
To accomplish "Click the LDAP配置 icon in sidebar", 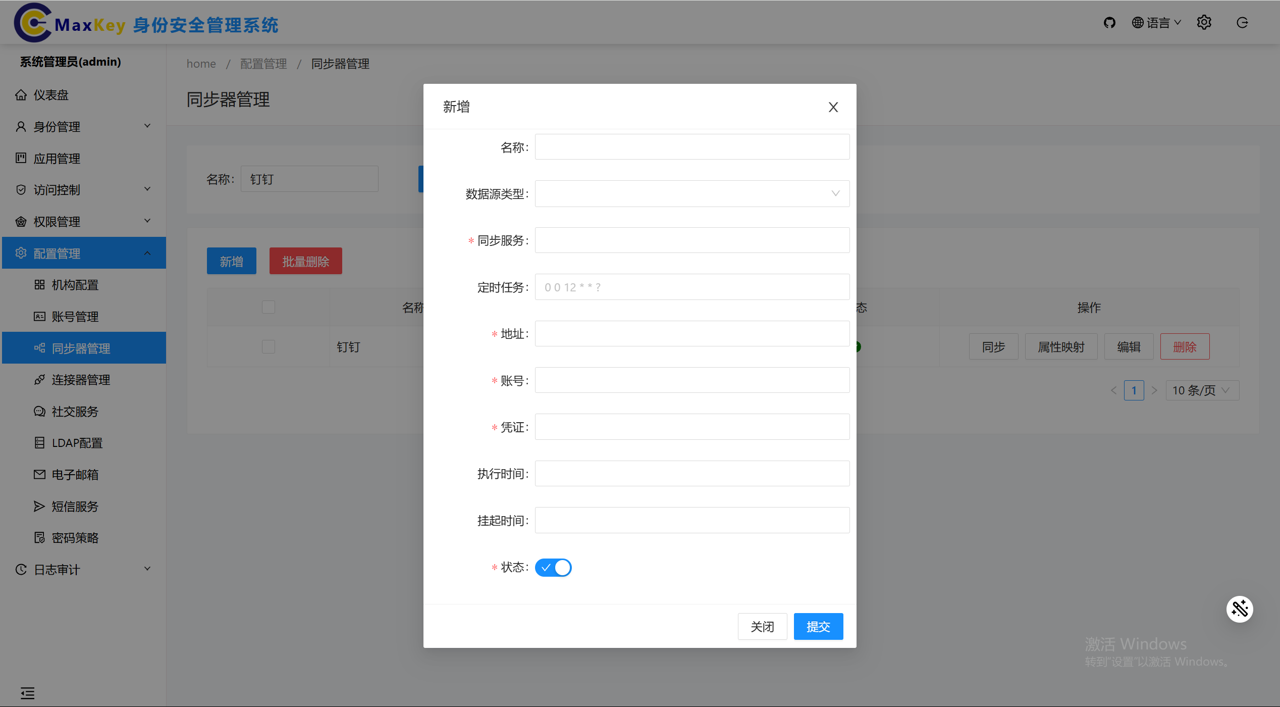I will click(x=39, y=442).
